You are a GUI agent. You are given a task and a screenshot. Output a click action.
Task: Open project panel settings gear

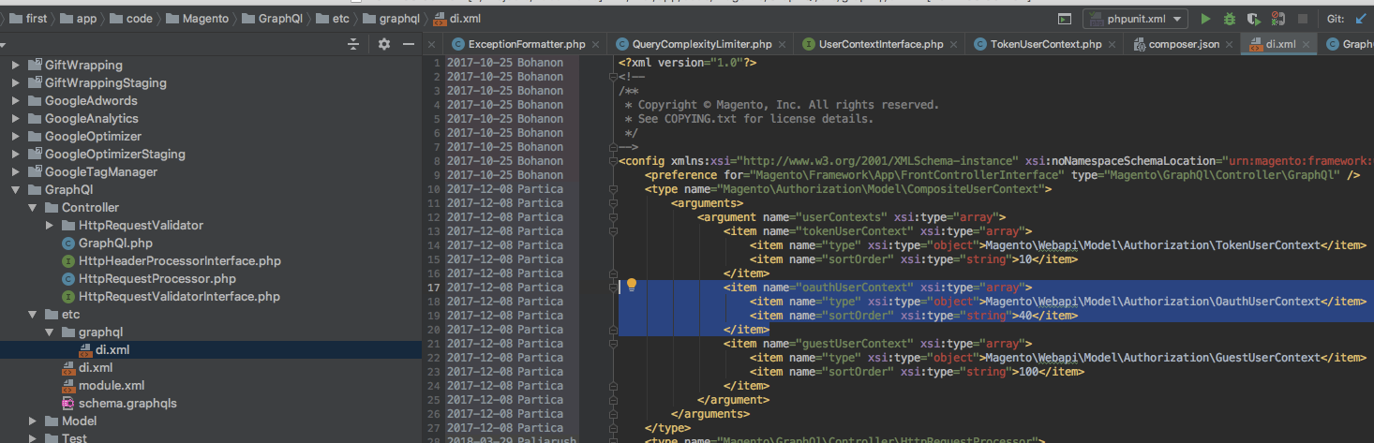point(383,44)
